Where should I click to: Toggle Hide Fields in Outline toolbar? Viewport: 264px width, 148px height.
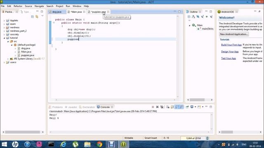198,16
